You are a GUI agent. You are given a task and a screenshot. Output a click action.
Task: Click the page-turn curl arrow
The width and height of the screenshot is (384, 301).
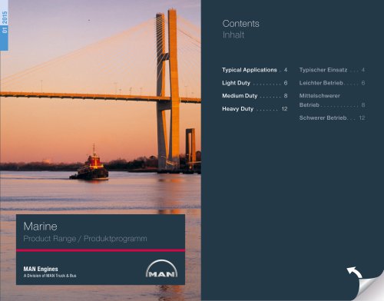tap(354, 273)
